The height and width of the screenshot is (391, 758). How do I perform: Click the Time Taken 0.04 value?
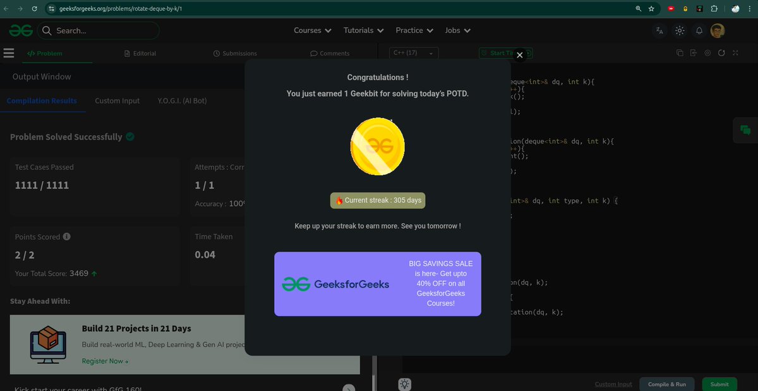click(x=205, y=255)
